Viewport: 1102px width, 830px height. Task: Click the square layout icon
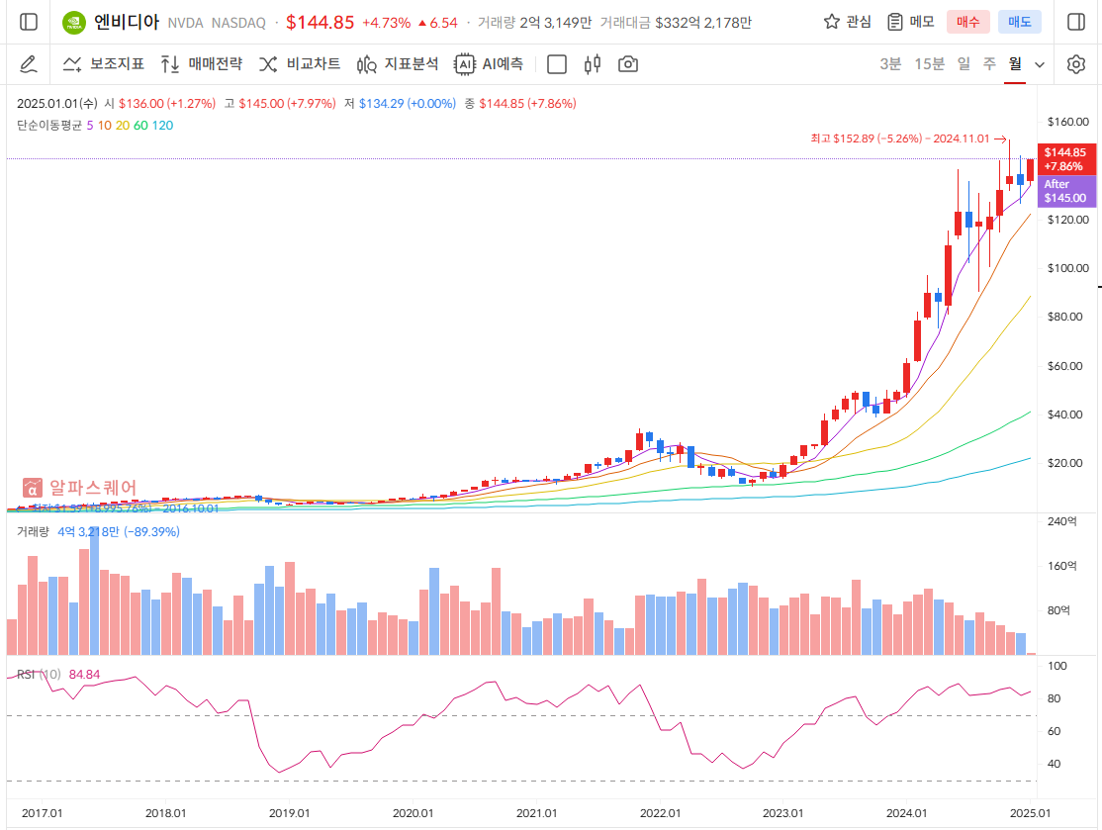click(557, 64)
